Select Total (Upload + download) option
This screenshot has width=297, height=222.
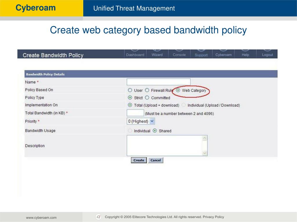click(x=130, y=105)
